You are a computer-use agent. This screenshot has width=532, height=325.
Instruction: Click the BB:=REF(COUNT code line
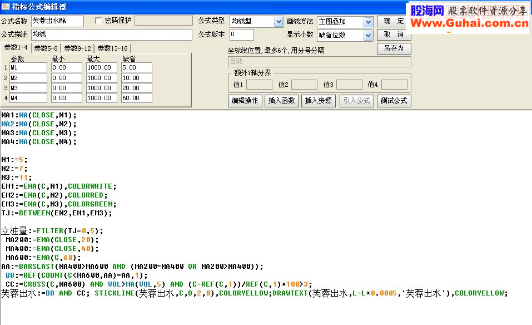coord(77,275)
